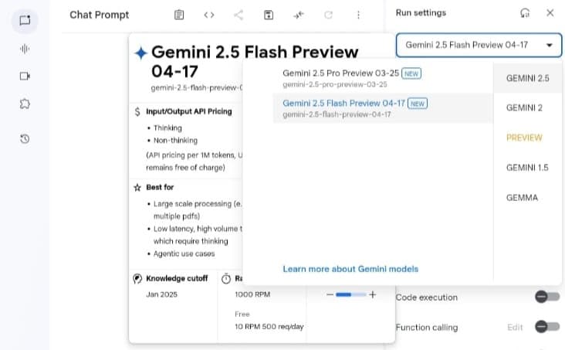Click the compare mode sparkle icon

(x=299, y=15)
